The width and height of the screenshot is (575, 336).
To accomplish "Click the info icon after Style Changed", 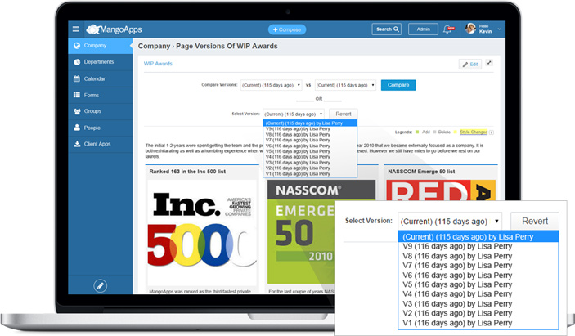I will [x=492, y=132].
